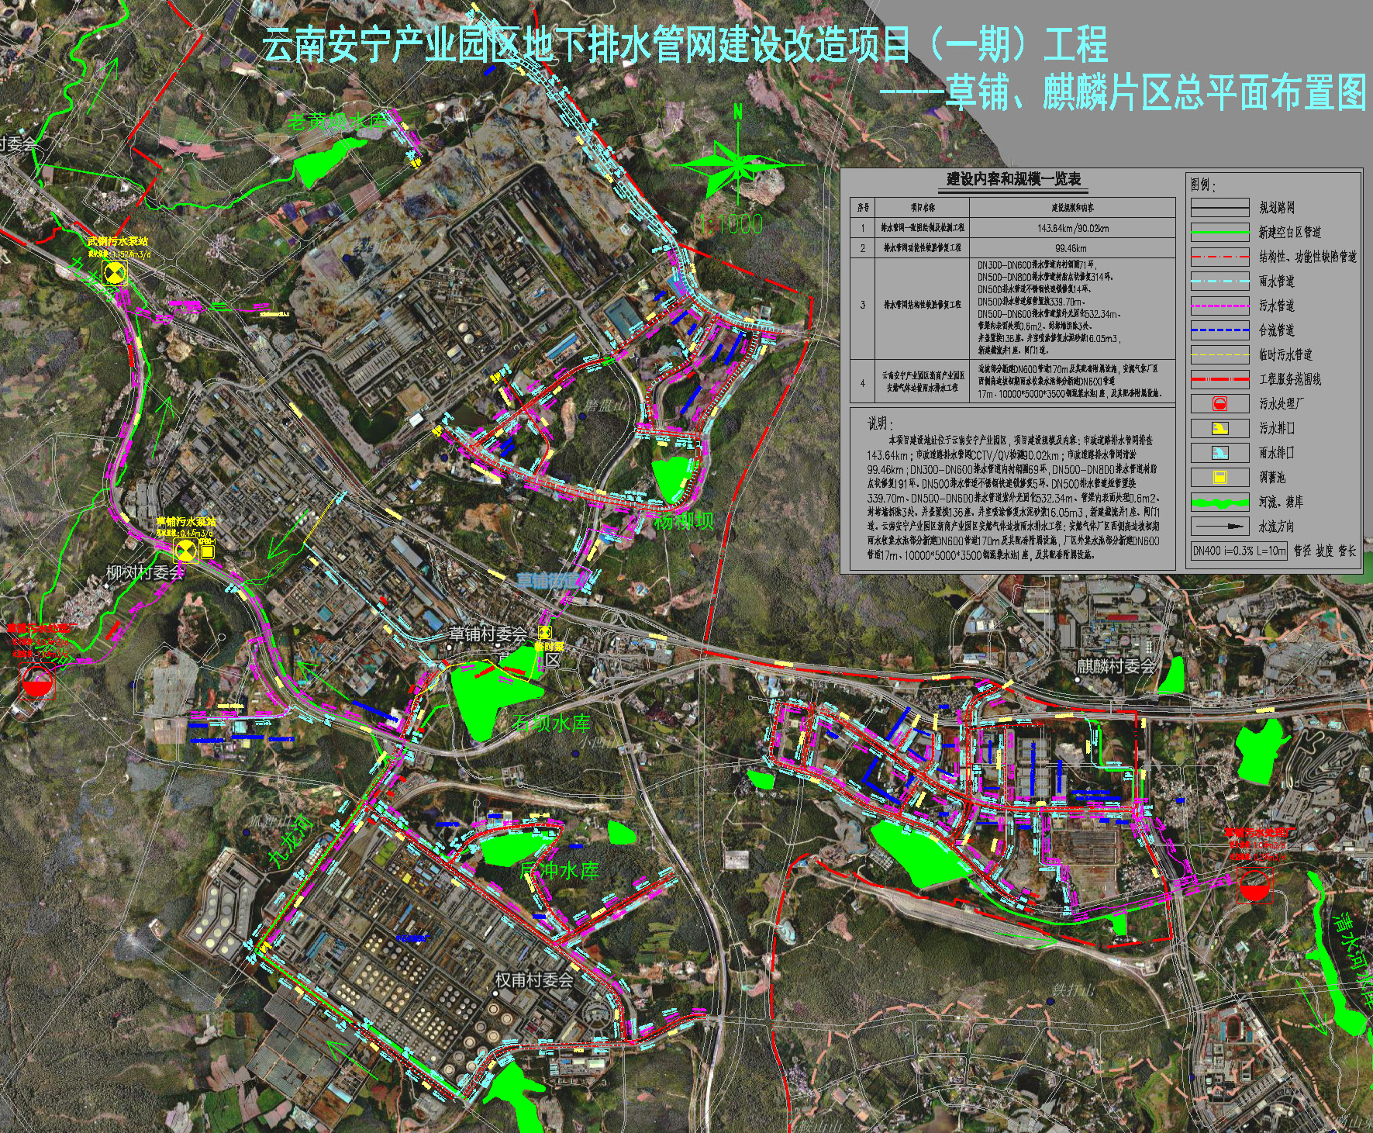This screenshot has width=1373, height=1133.
Task: Click the 调蓄池 legend icon
Action: (1219, 477)
